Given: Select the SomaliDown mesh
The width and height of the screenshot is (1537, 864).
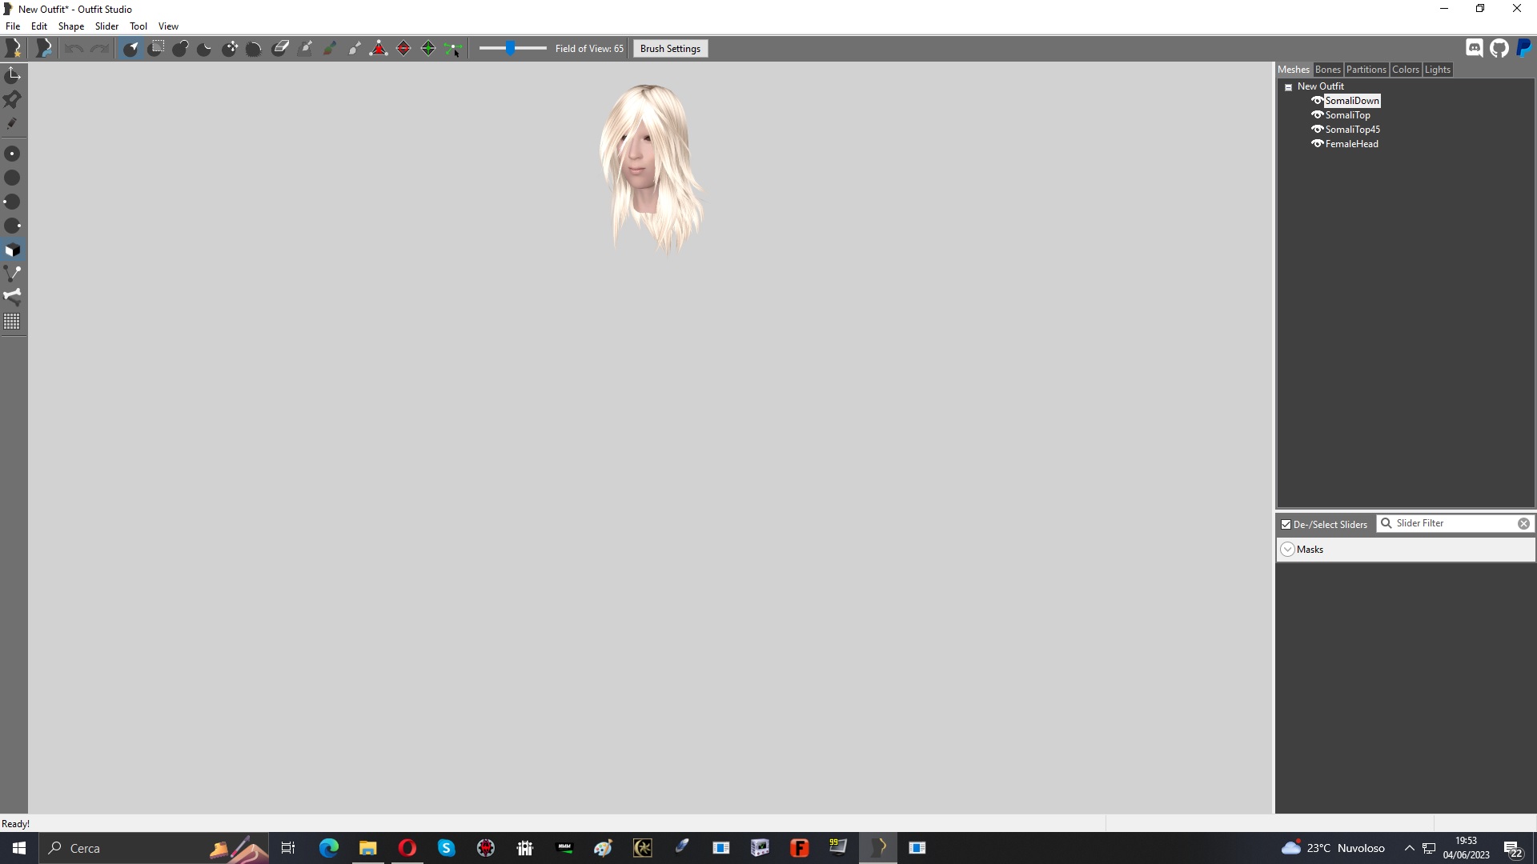Looking at the screenshot, I should click(1352, 101).
